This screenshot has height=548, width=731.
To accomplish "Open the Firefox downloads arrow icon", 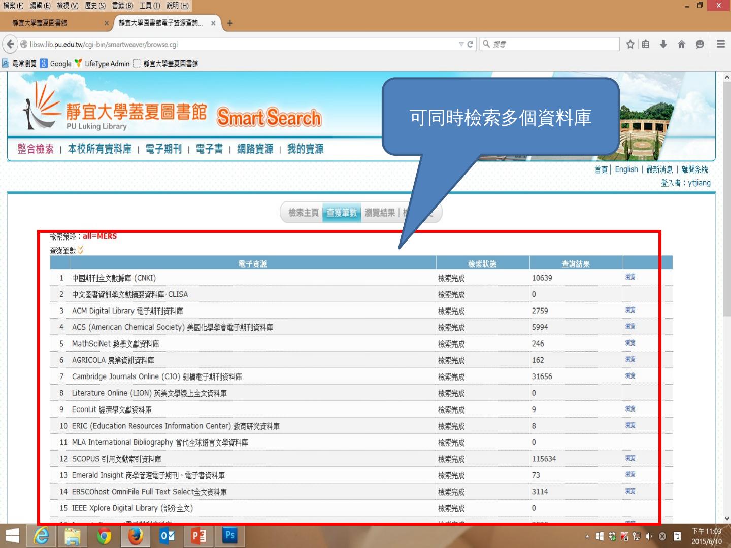I will click(663, 44).
